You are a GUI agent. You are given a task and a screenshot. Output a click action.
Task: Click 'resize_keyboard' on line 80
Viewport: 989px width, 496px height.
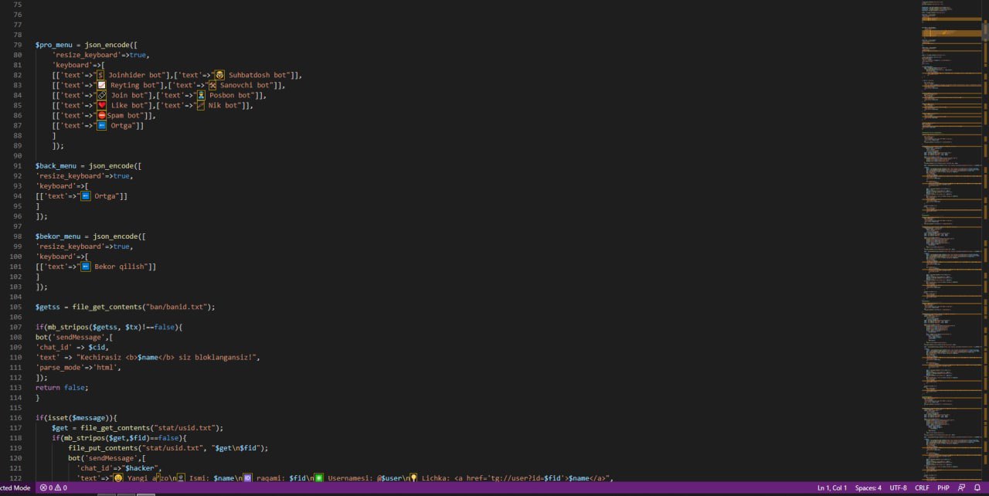[x=87, y=55]
